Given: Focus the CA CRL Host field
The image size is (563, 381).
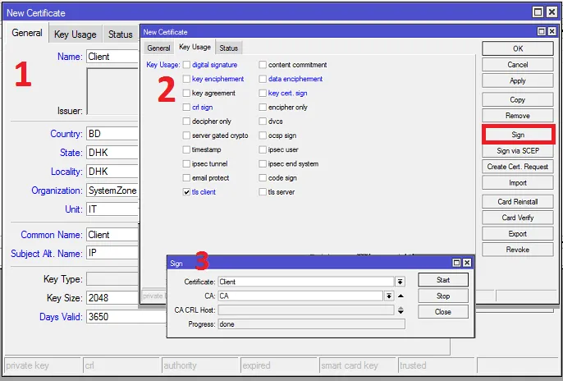Looking at the screenshot, I should [306, 310].
